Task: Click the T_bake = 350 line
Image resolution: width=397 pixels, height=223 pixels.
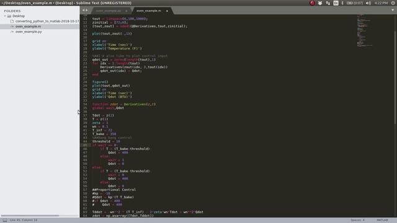Action: point(104,134)
